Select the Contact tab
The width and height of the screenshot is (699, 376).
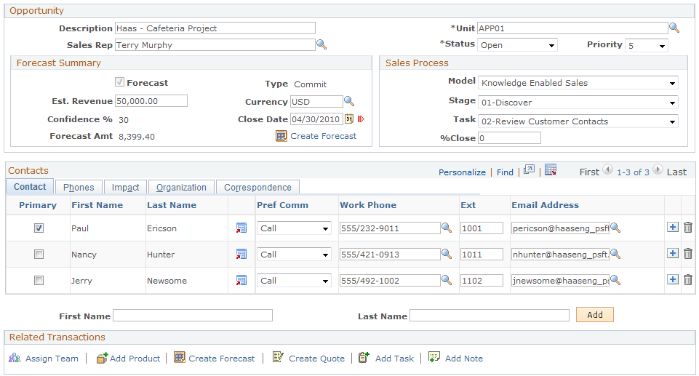coord(30,187)
